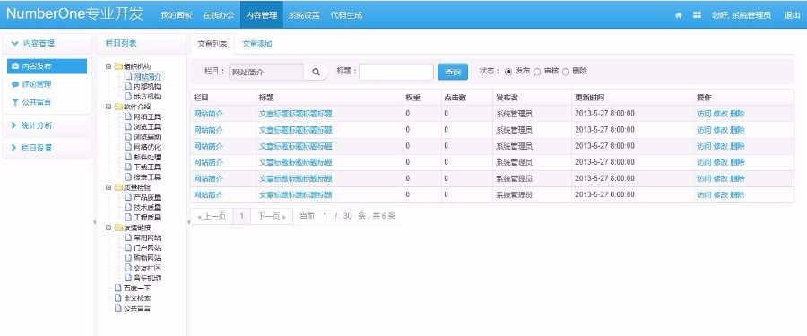
Task: Select the 浏览辅助 tree item
Action: tap(147, 137)
